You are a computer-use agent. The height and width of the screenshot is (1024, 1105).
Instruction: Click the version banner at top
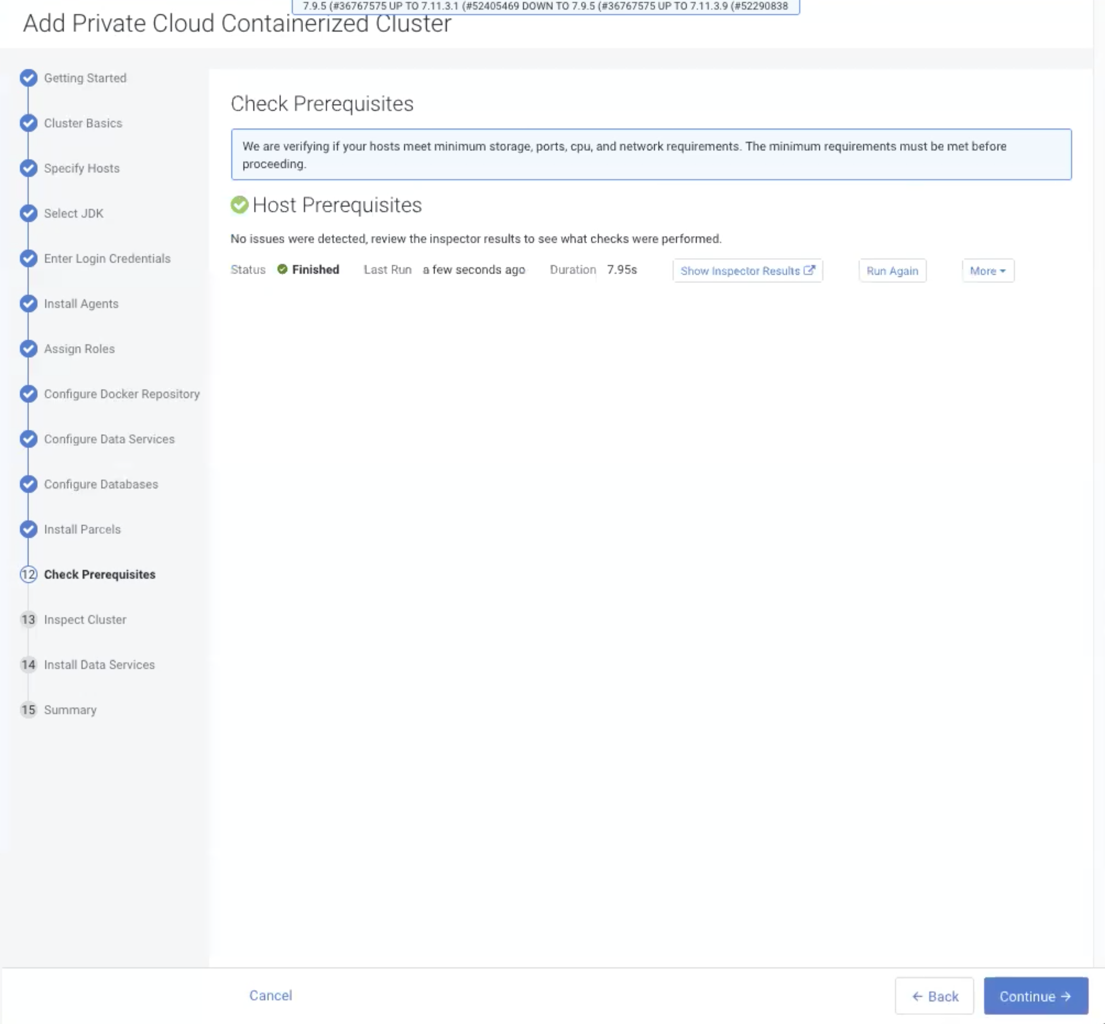tap(545, 6)
